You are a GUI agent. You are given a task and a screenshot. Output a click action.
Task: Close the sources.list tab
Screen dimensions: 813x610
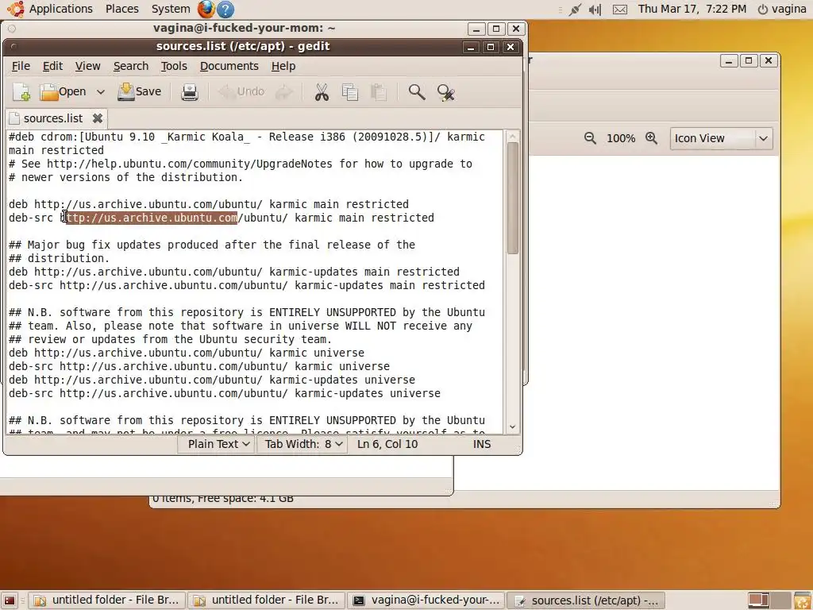[x=97, y=118]
